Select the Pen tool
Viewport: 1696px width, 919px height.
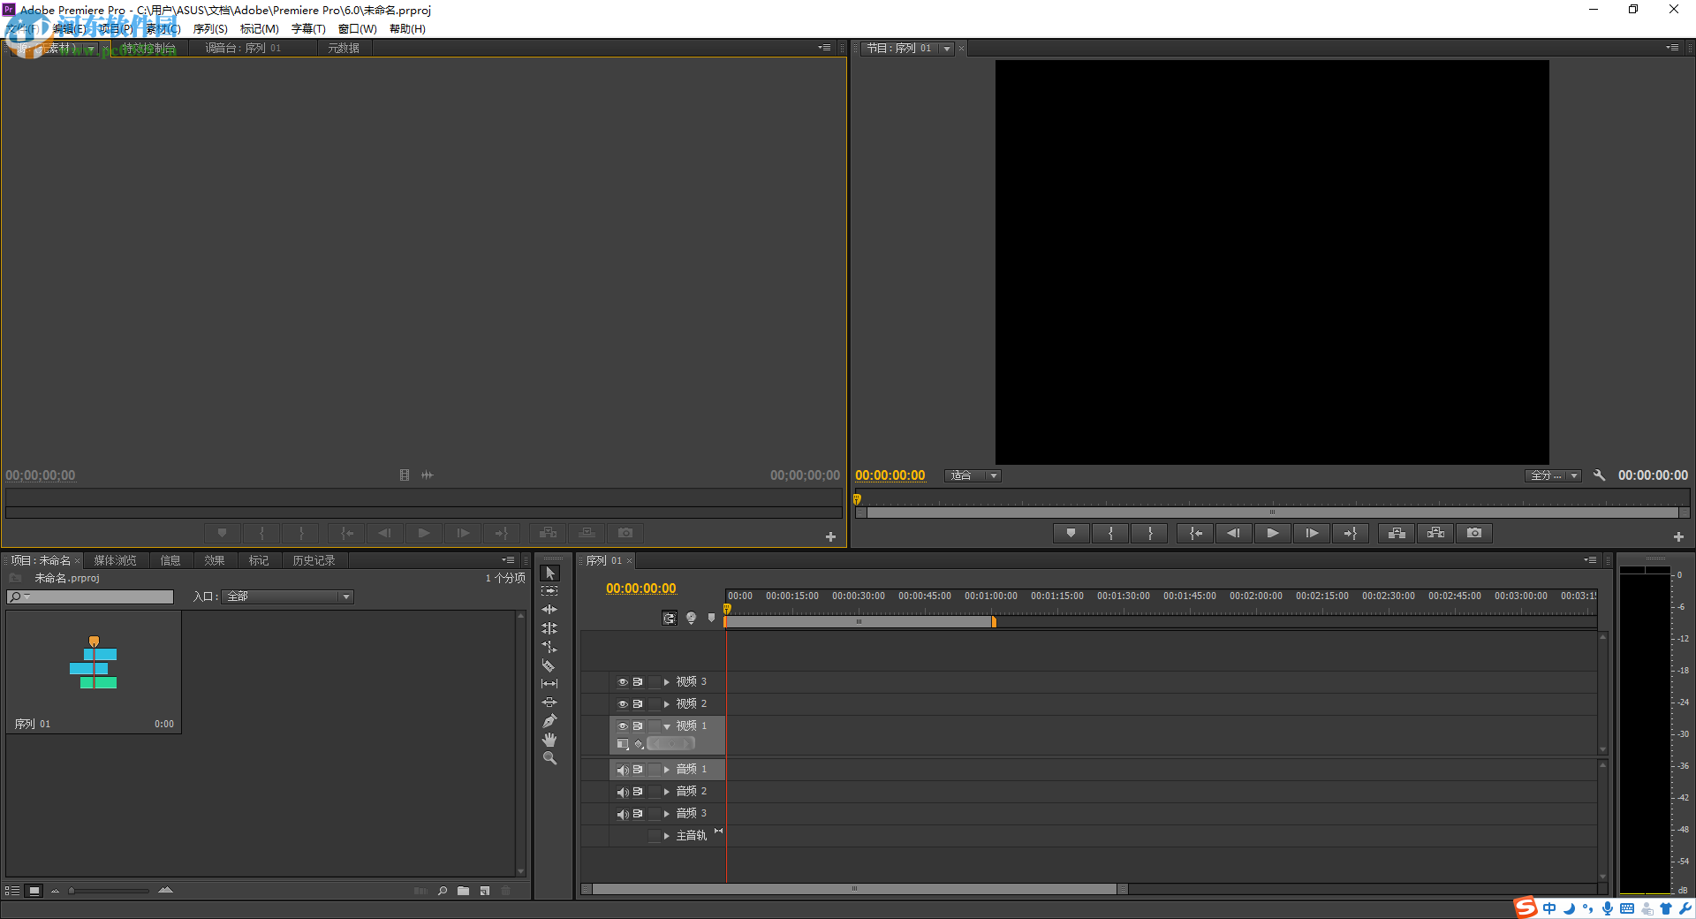(549, 721)
